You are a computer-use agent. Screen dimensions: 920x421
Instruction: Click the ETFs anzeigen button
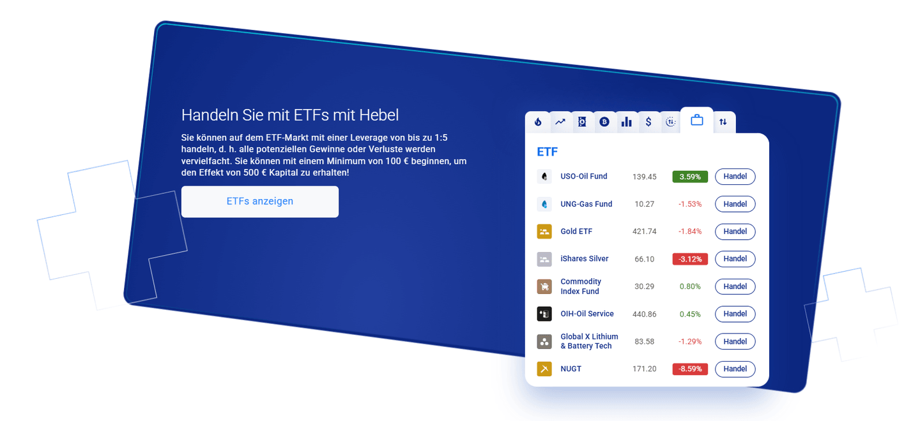[260, 202]
